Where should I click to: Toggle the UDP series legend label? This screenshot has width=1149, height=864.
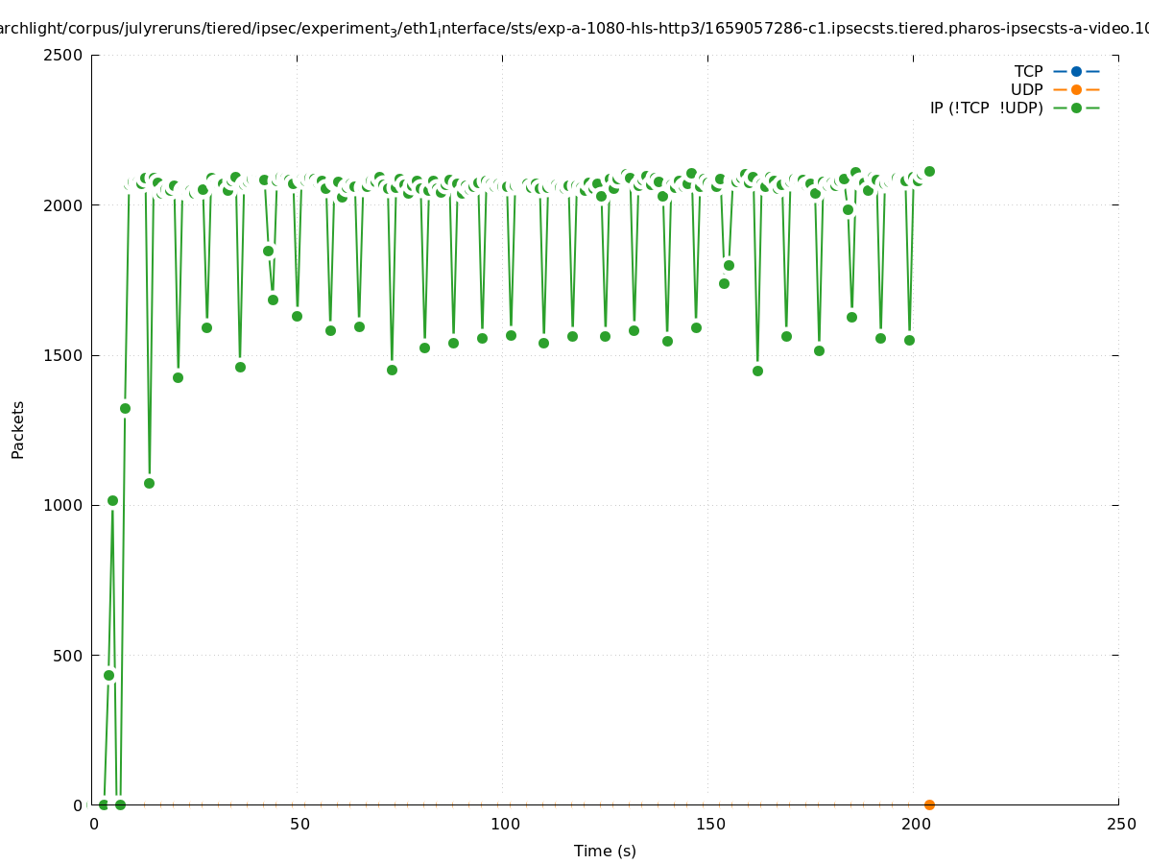tap(1026, 89)
